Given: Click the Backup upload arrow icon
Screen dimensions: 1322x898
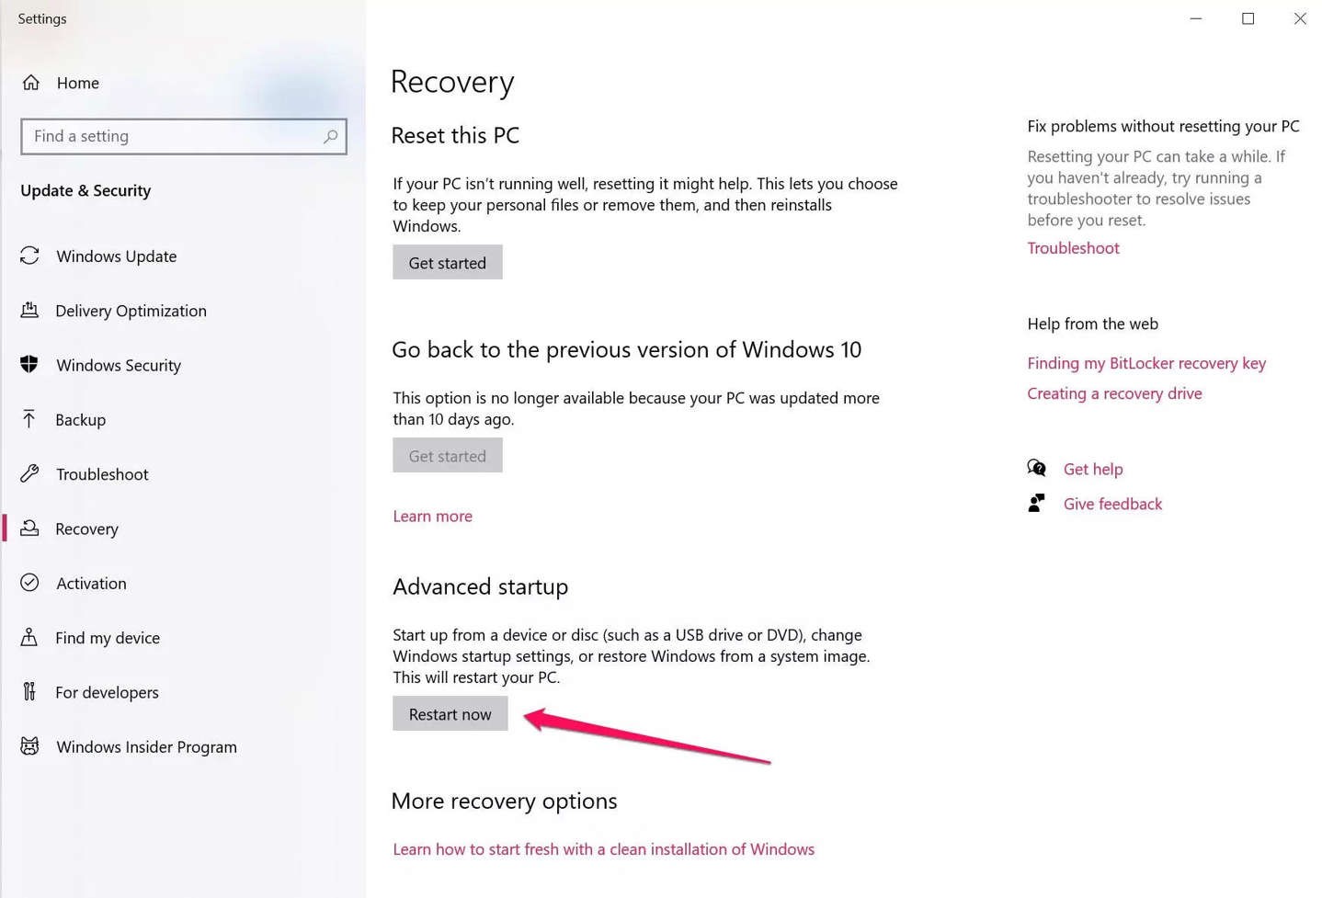Looking at the screenshot, I should coord(29,419).
